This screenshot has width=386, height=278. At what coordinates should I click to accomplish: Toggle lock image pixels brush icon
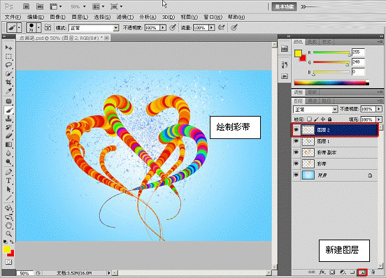tap(316, 119)
